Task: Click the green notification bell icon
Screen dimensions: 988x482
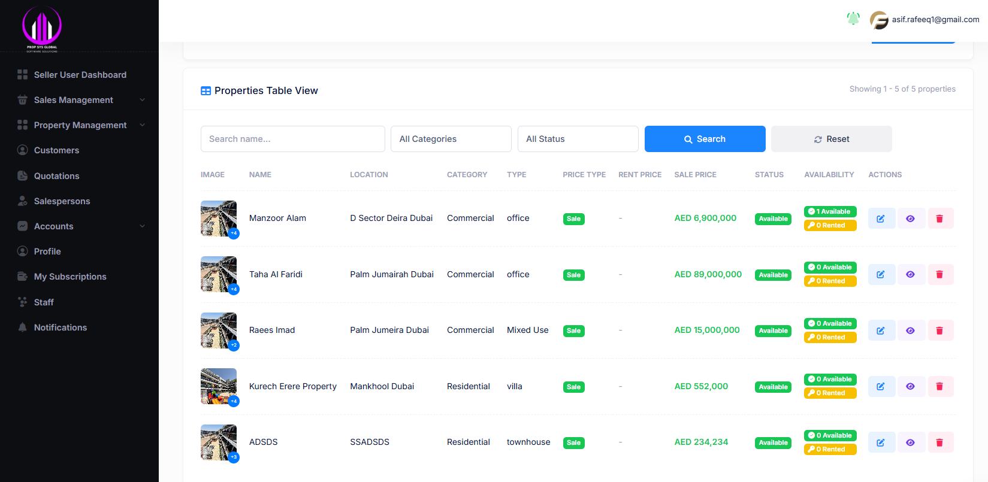Action: click(x=853, y=19)
